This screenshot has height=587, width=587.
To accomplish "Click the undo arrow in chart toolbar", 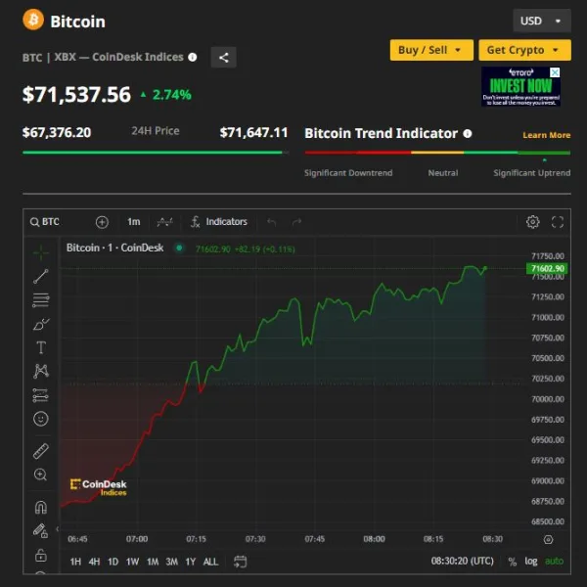I will (x=271, y=222).
